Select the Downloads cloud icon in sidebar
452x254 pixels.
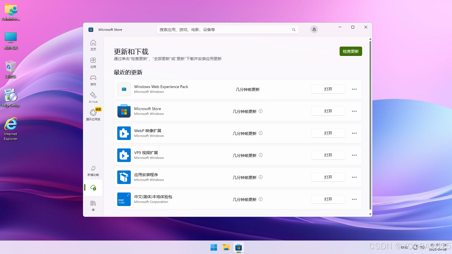click(x=93, y=187)
